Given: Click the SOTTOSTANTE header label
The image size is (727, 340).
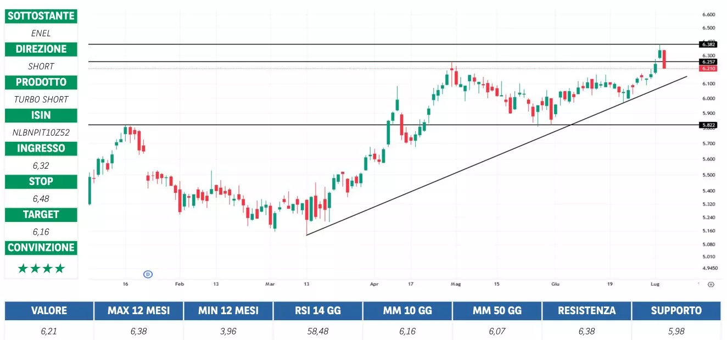Looking at the screenshot, I should [x=41, y=16].
